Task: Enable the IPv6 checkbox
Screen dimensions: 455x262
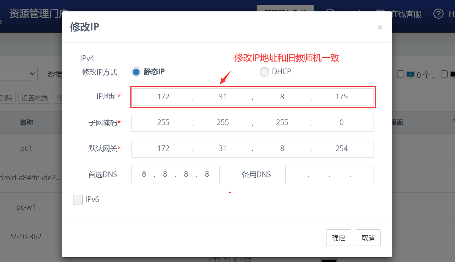Action: (78, 200)
